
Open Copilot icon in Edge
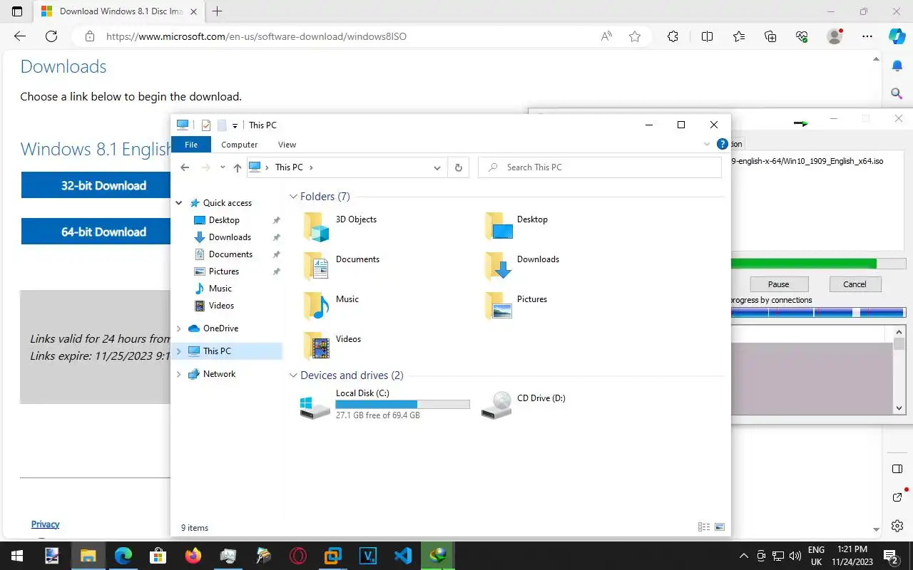tap(897, 36)
